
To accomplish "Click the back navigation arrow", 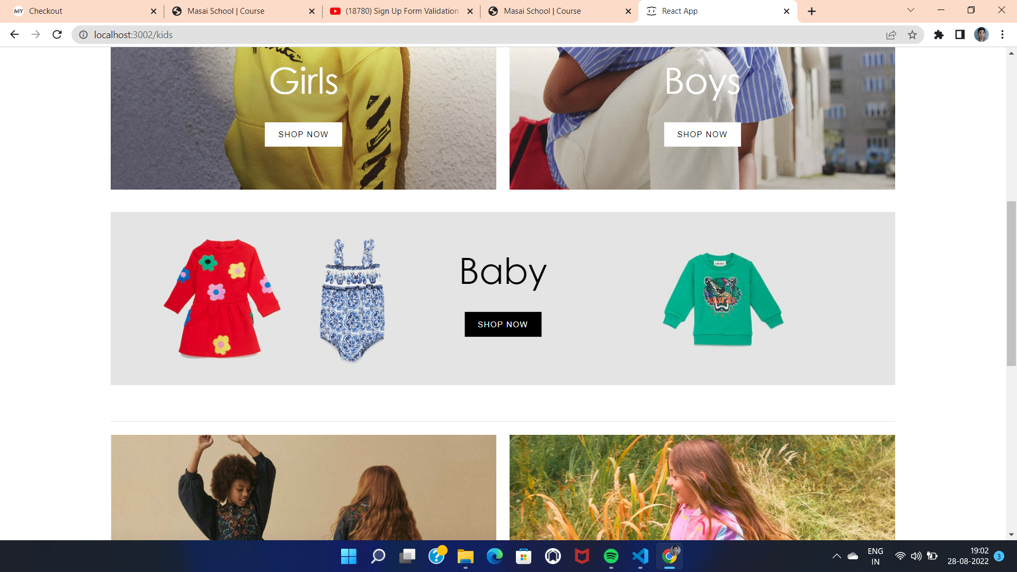I will click(15, 35).
